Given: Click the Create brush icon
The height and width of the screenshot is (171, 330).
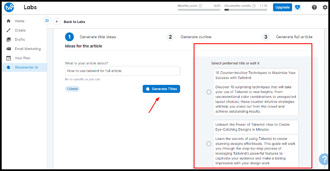Looking at the screenshot, I should pyautogui.click(x=8, y=30).
